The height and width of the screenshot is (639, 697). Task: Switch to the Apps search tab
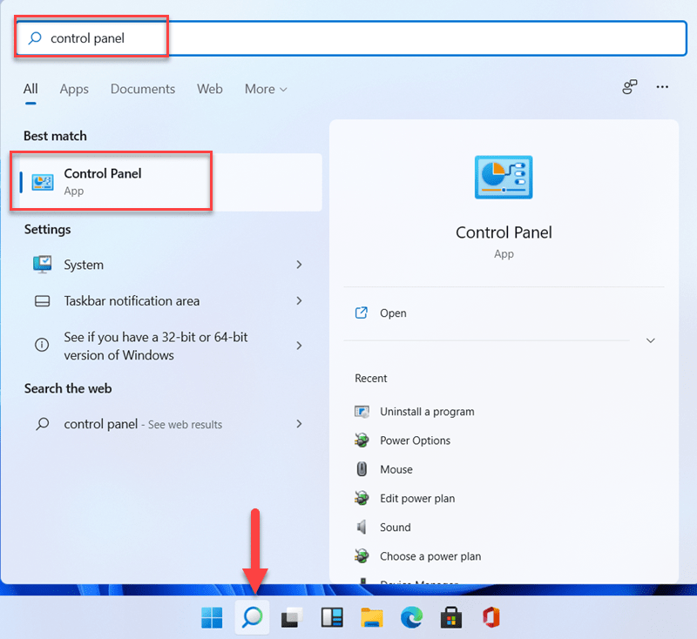coord(74,89)
